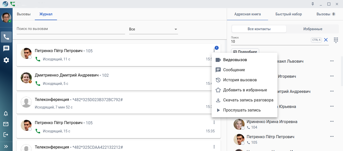Select "Все контакты" toggle
Screen dimensions: 343x151
click(x=259, y=29)
